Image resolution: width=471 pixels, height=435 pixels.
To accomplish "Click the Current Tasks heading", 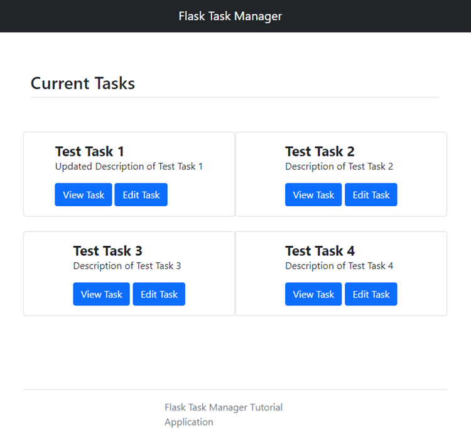I will tap(83, 83).
